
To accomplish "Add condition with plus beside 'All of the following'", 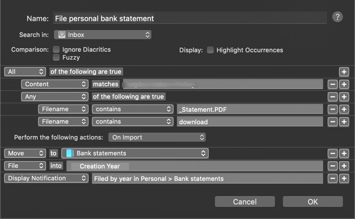I will [344, 72].
